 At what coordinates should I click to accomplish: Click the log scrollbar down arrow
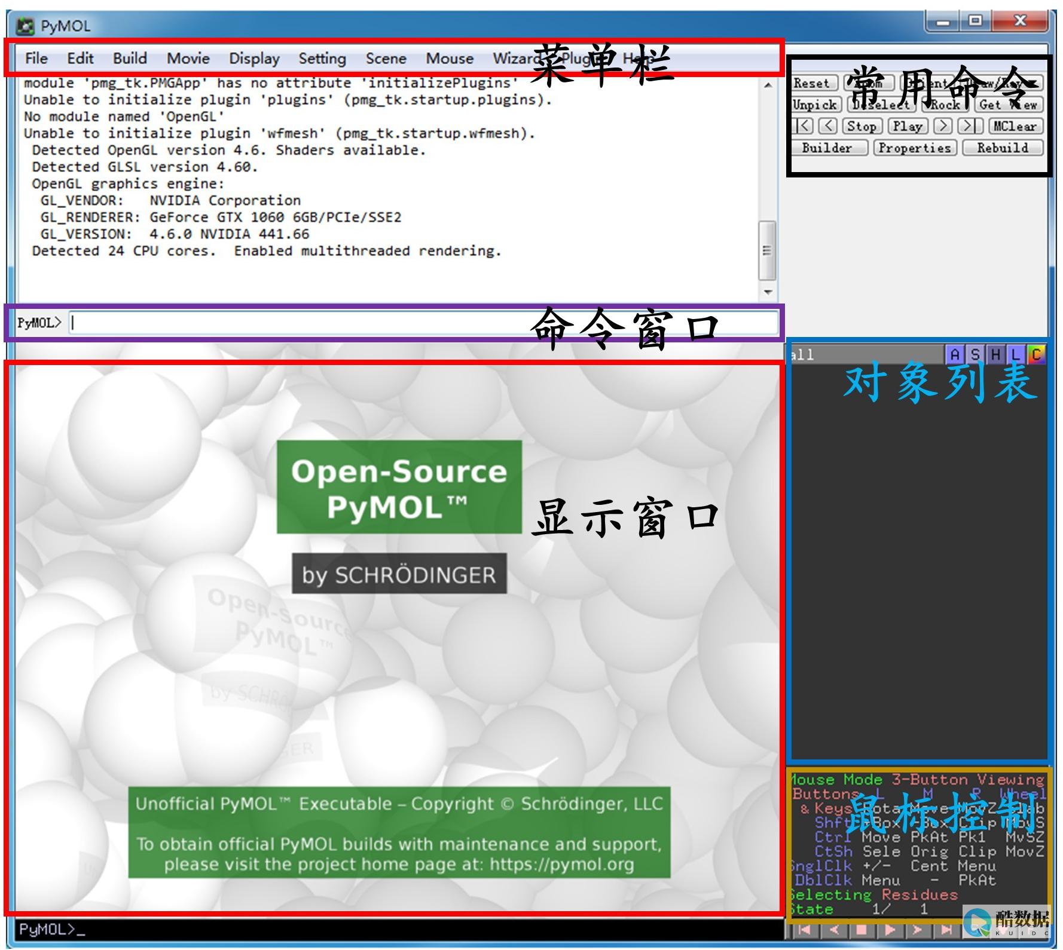768,293
